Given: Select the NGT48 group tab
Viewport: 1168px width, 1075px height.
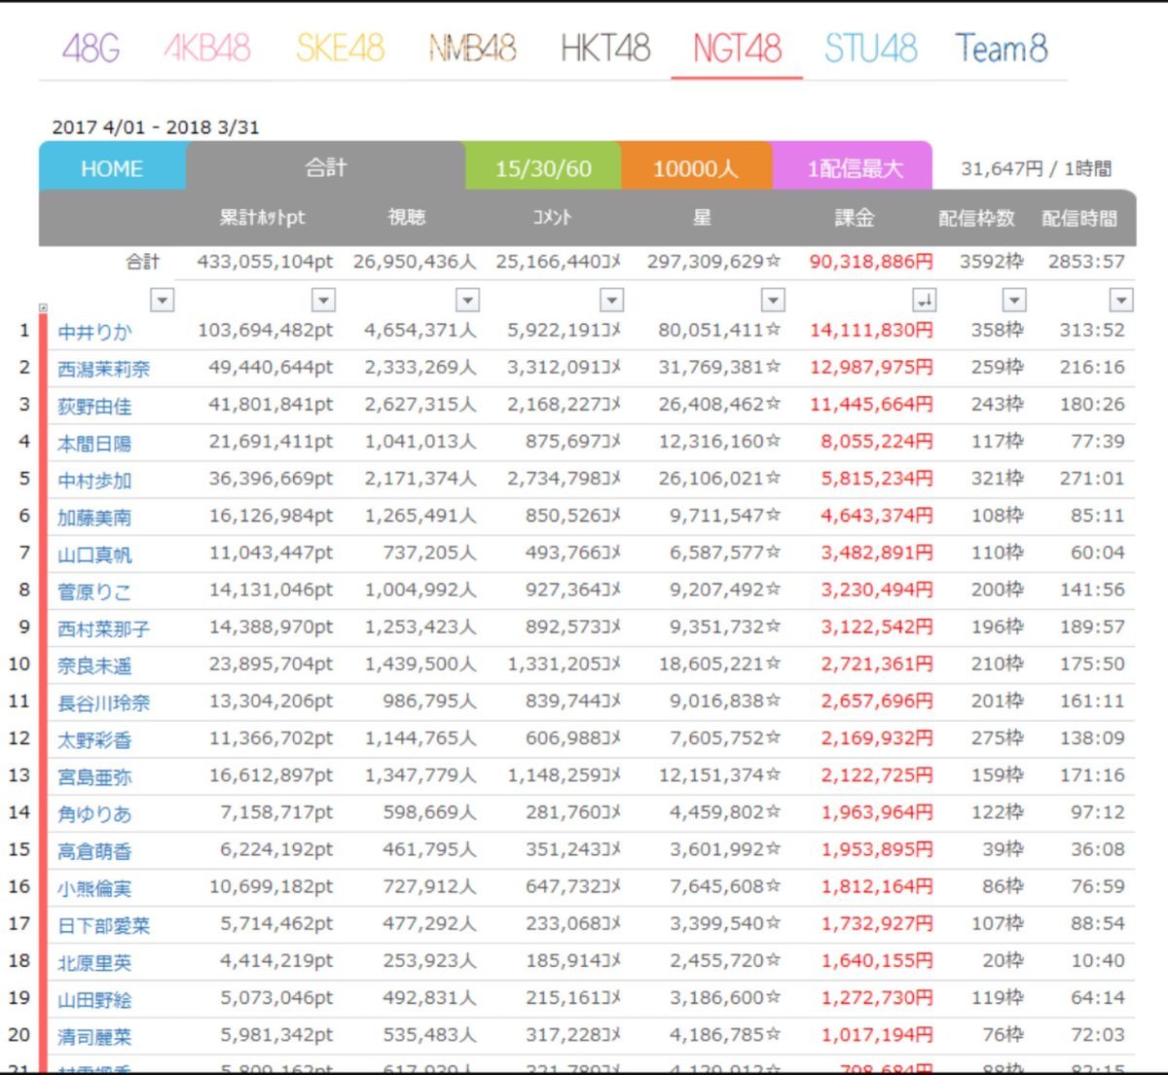Looking at the screenshot, I should pos(737,48).
